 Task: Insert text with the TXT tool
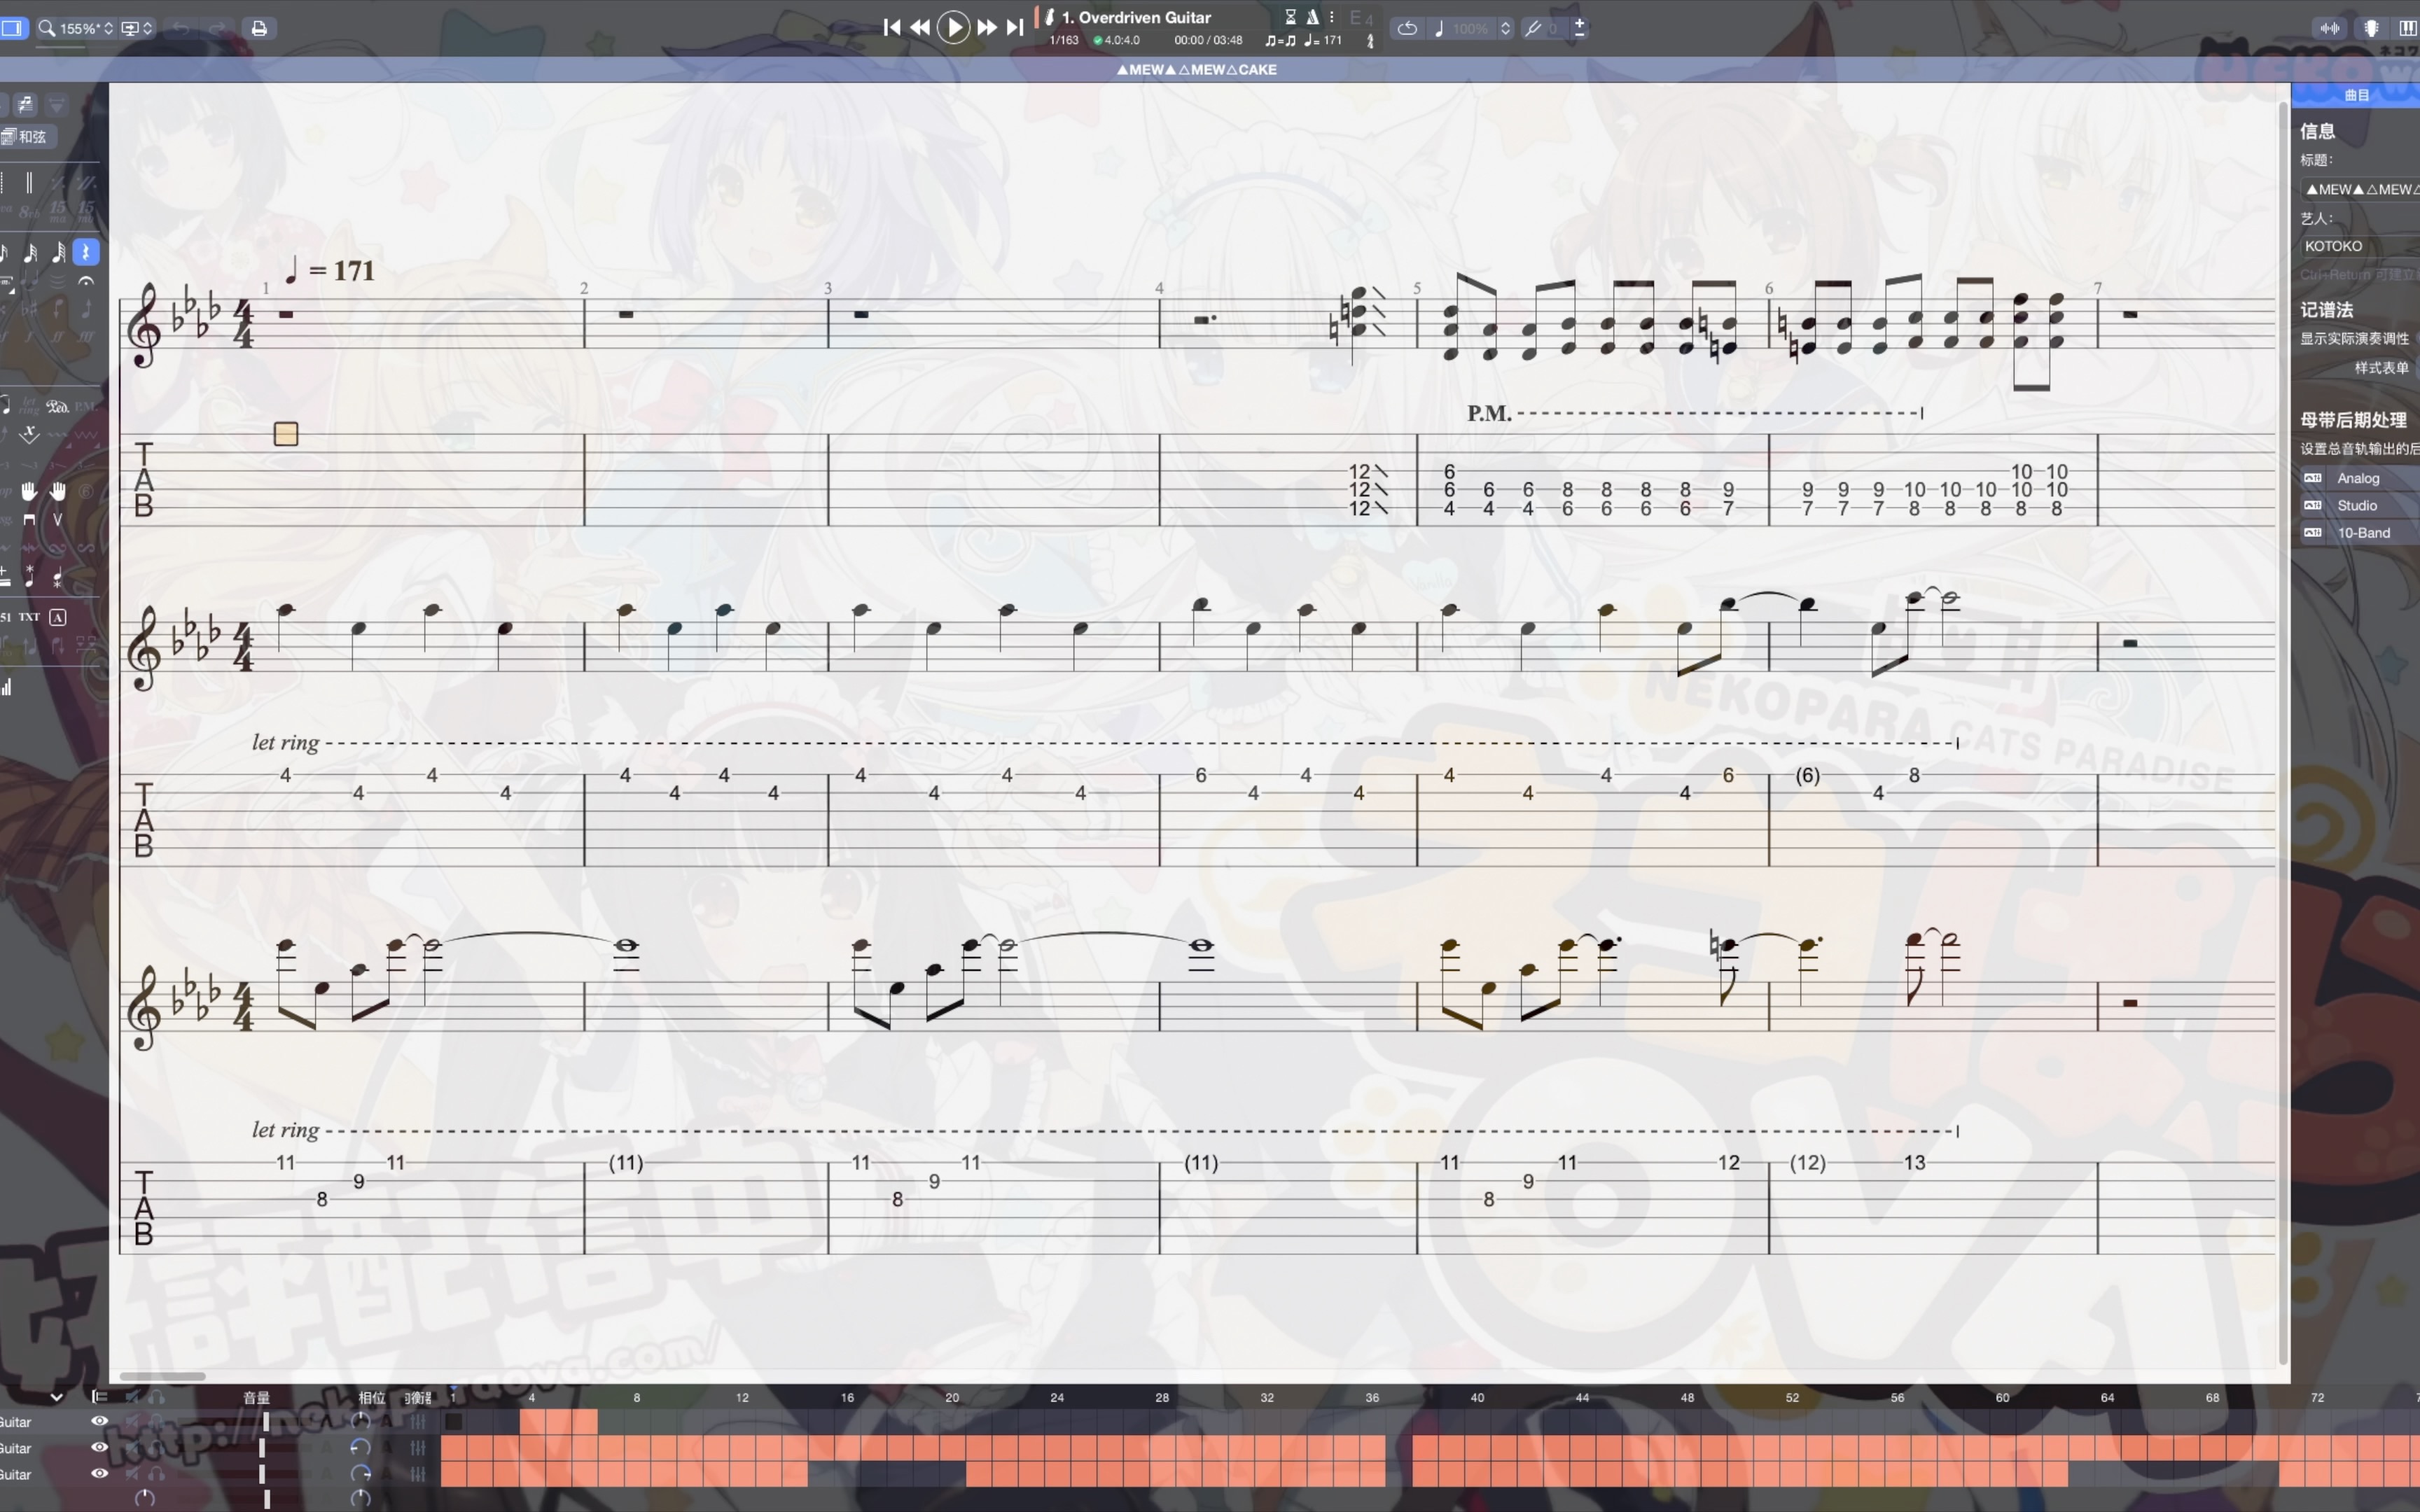(29, 617)
